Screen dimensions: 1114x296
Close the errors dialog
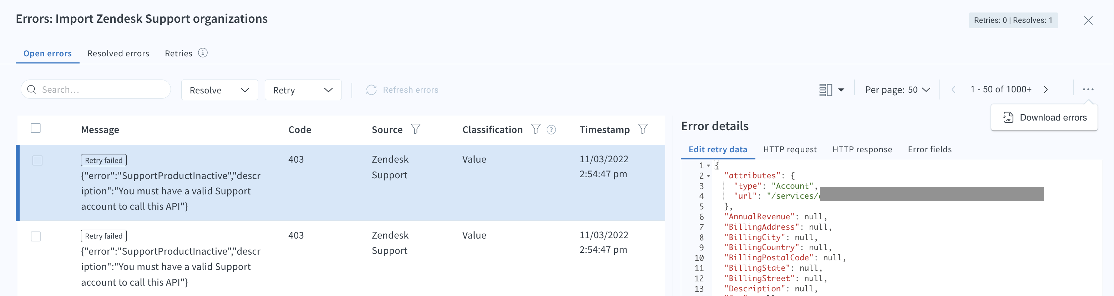pos(1088,20)
